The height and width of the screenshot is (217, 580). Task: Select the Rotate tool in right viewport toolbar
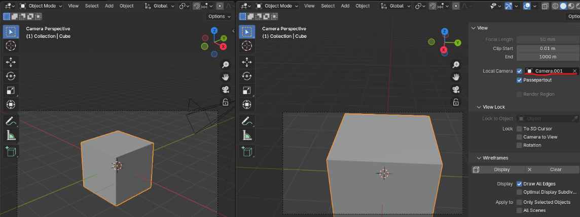coord(247,76)
